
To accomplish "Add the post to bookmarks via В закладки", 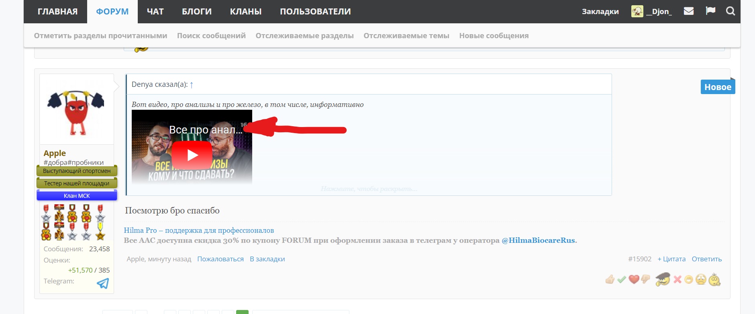I will [x=267, y=259].
